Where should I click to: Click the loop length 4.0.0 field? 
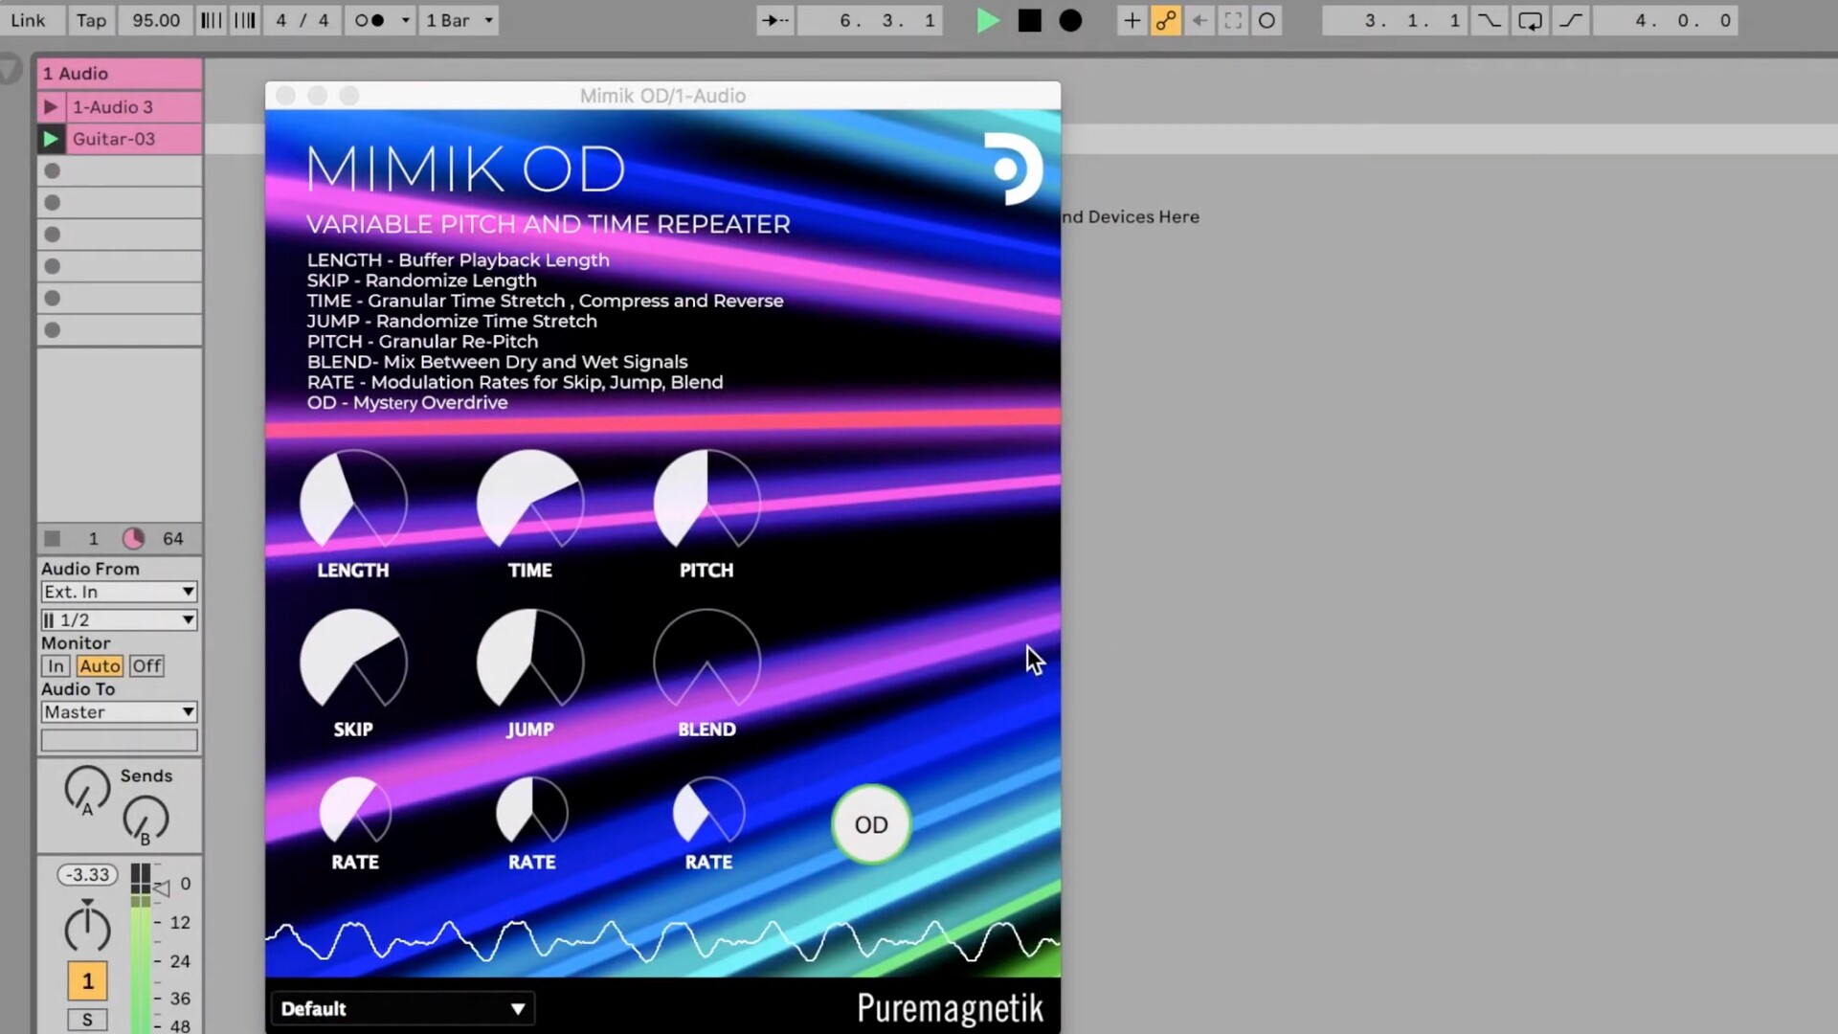click(1667, 20)
